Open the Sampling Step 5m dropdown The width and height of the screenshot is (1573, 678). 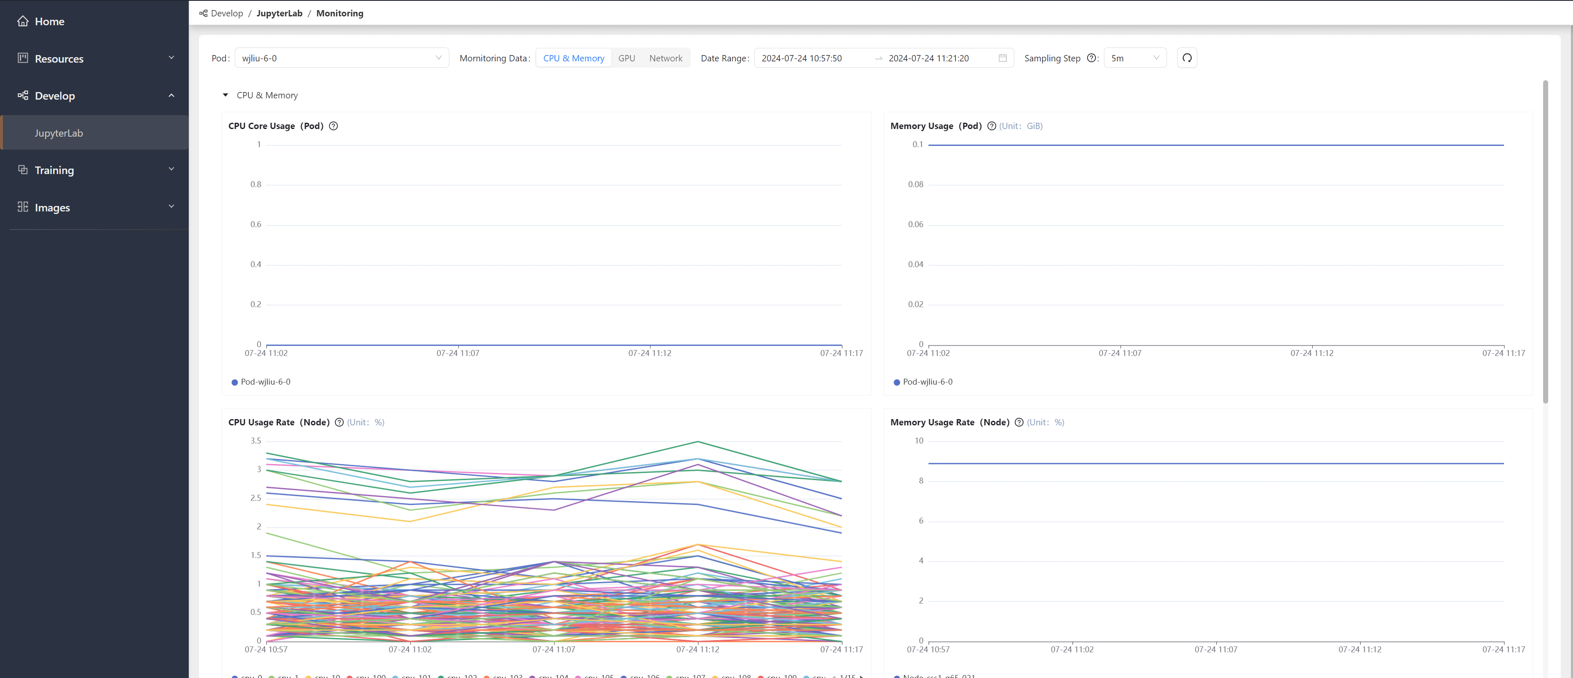click(1135, 58)
